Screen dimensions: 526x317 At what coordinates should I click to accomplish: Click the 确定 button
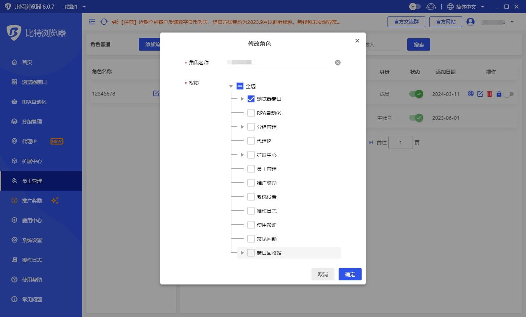[350, 274]
